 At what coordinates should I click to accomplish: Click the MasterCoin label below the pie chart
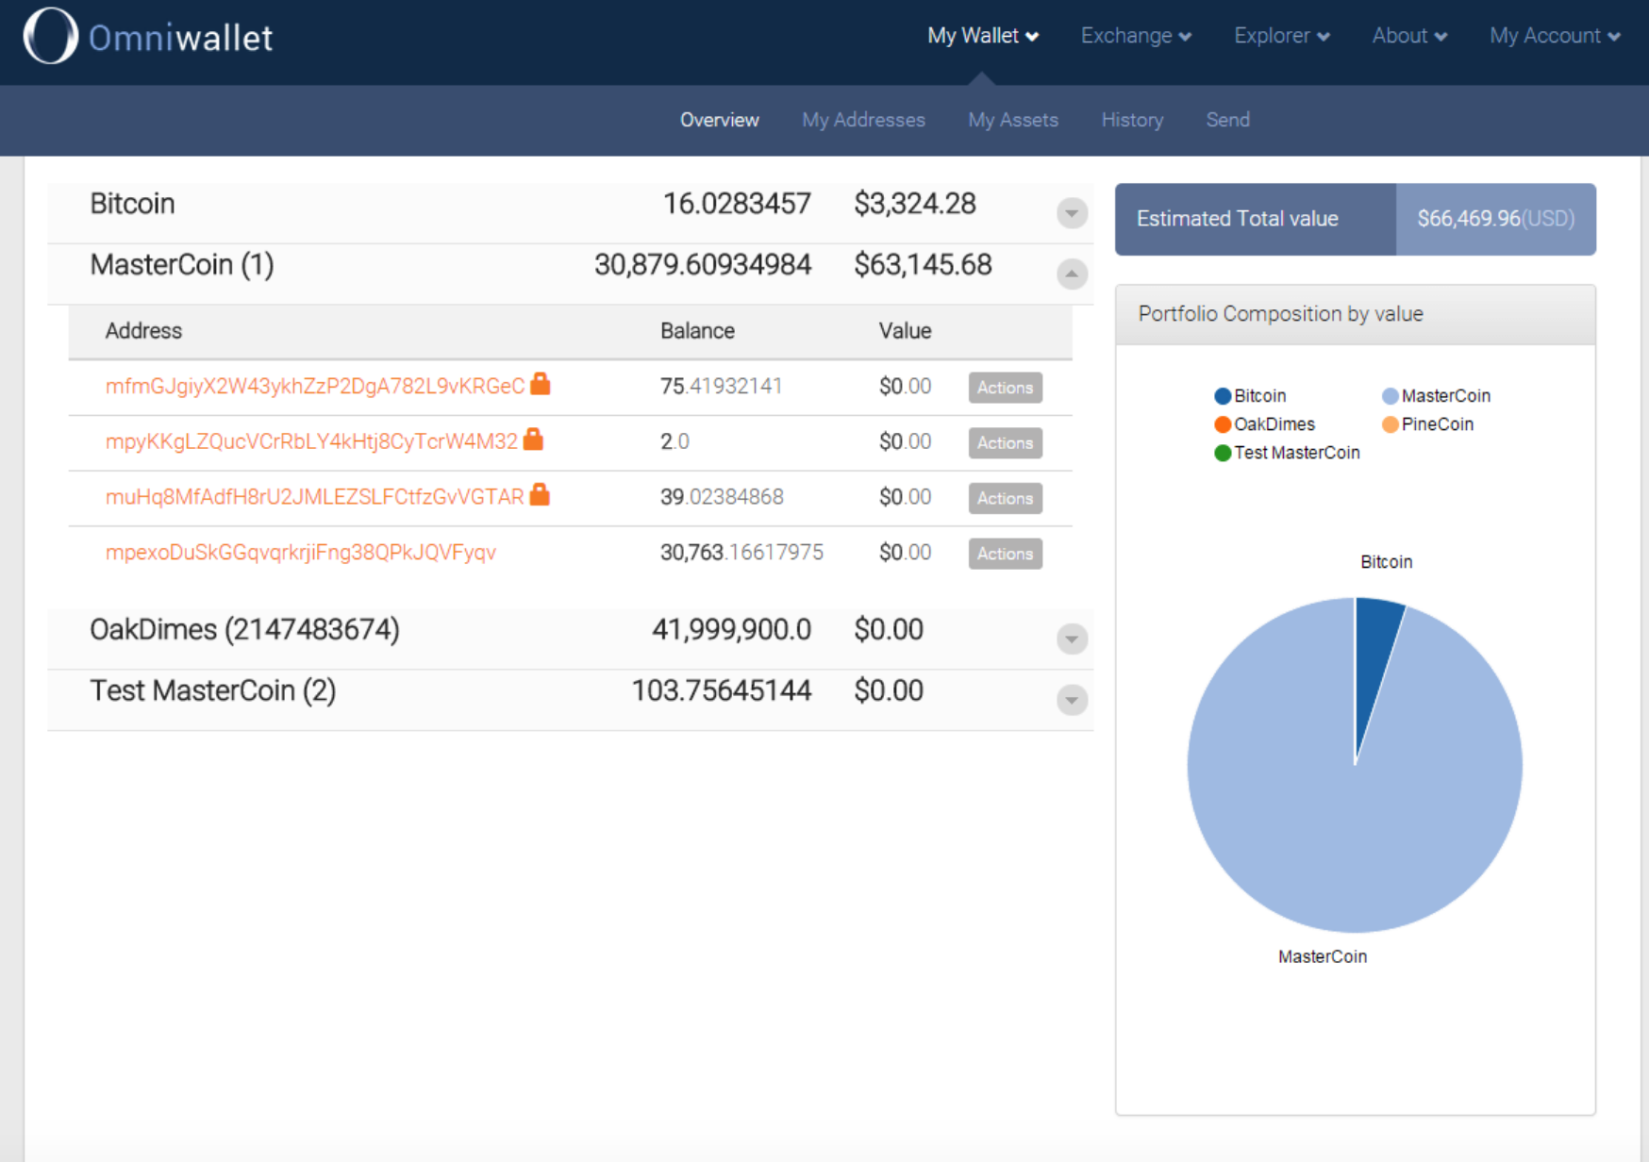(x=1322, y=956)
